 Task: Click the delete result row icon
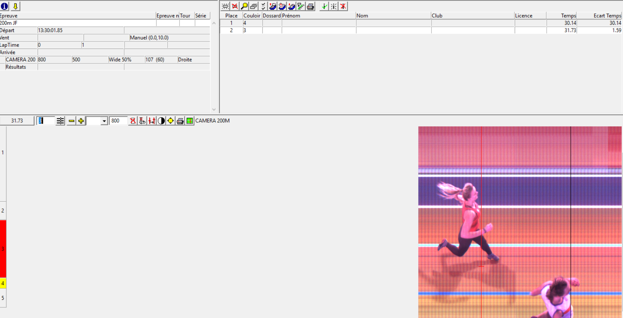235,6
